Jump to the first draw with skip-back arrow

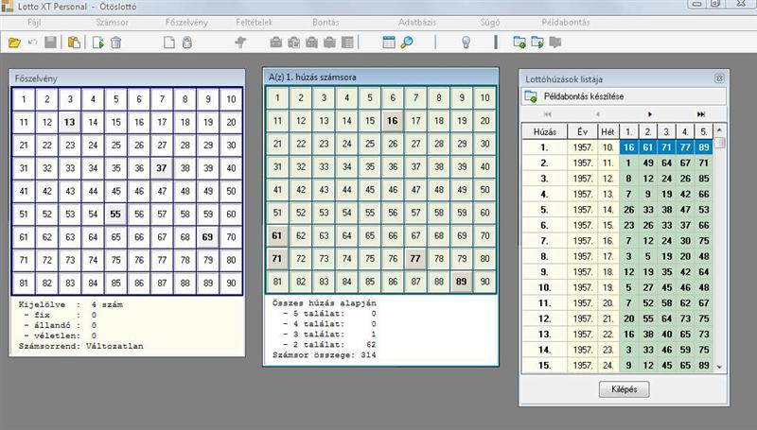tap(548, 114)
